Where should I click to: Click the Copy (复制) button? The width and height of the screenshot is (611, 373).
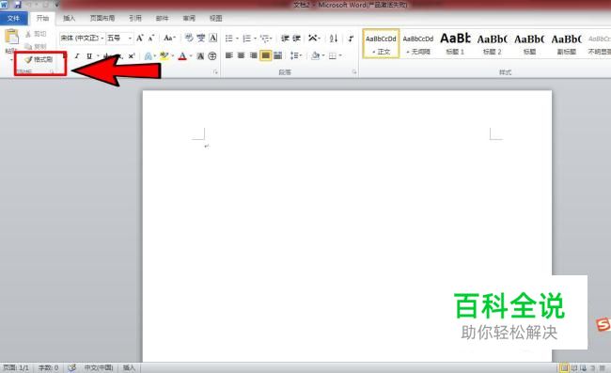(x=36, y=46)
